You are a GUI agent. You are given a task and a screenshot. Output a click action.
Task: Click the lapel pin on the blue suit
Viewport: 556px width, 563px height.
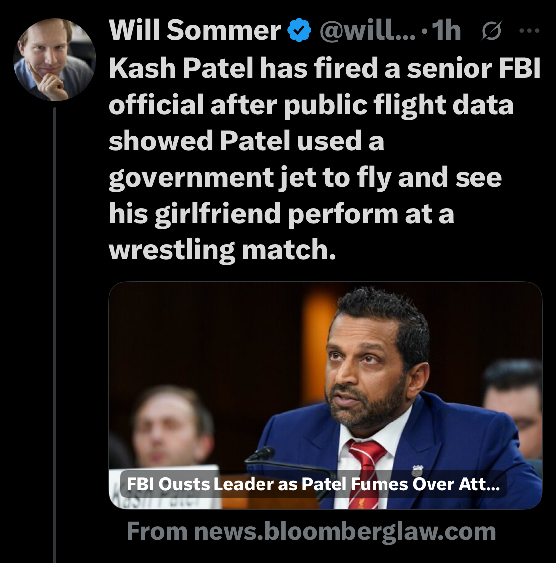pyautogui.click(x=417, y=469)
